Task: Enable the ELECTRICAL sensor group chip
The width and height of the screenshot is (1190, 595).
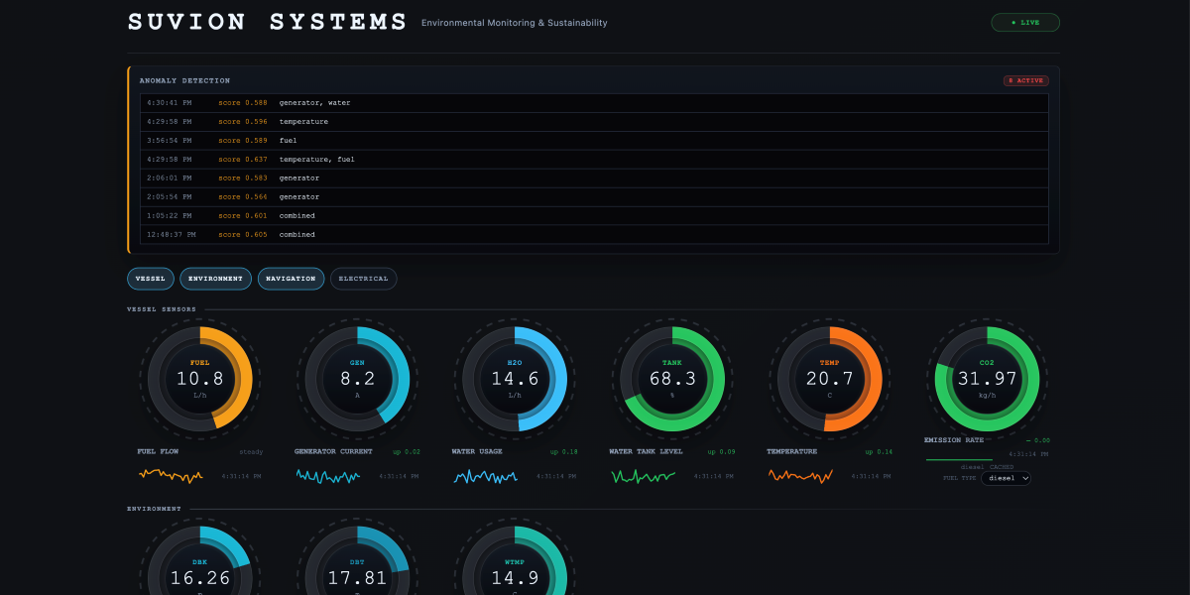Action: pos(363,279)
